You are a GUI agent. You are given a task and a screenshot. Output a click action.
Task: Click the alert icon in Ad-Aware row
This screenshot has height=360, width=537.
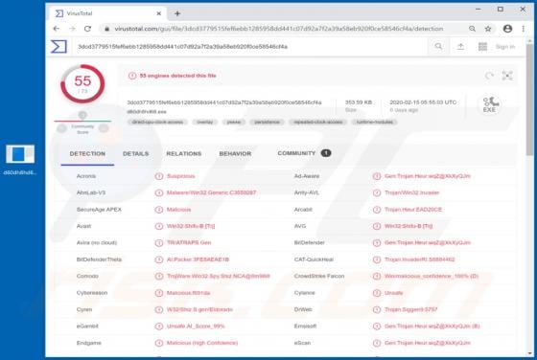377,176
